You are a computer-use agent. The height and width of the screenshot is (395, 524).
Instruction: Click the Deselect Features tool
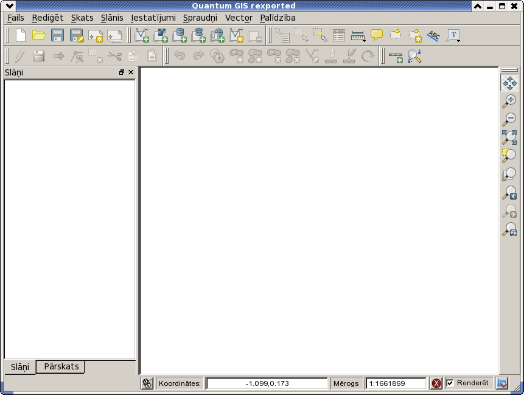tap(320, 35)
